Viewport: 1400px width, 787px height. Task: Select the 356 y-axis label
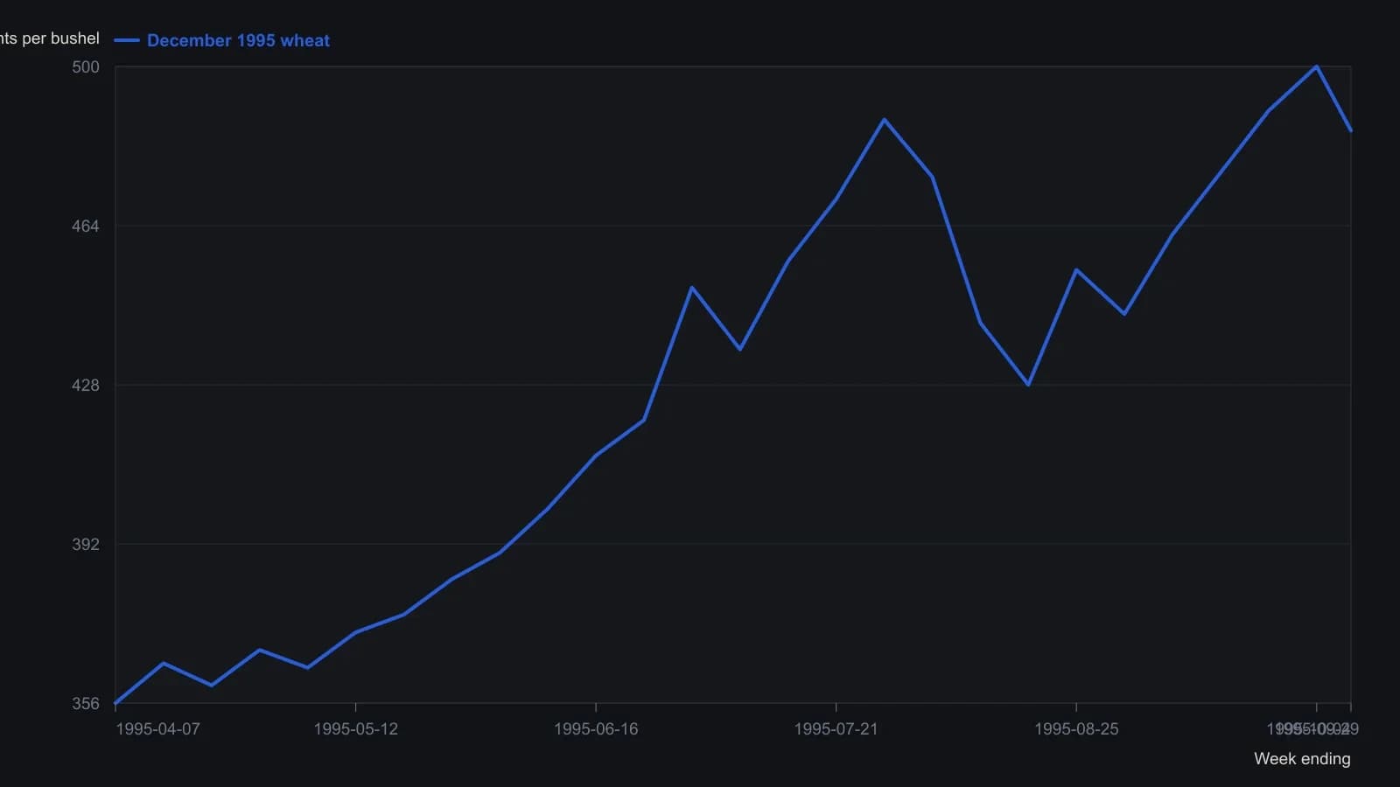point(86,704)
